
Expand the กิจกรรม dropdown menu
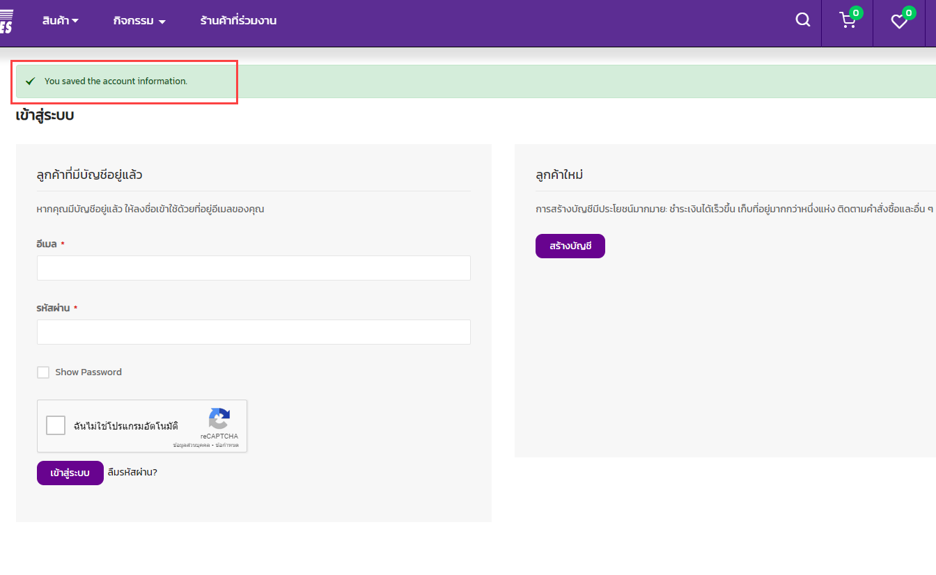tap(139, 21)
